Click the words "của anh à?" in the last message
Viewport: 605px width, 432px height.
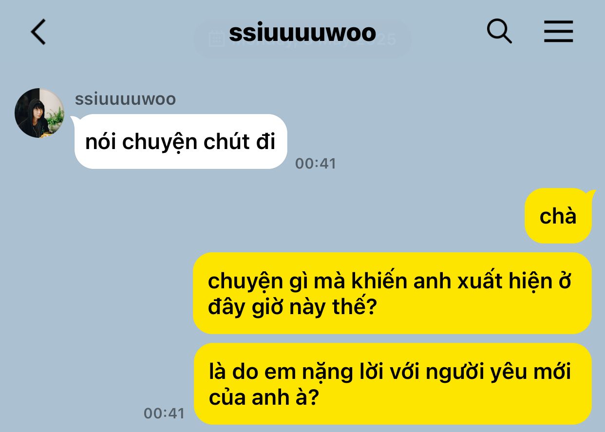[264, 398]
